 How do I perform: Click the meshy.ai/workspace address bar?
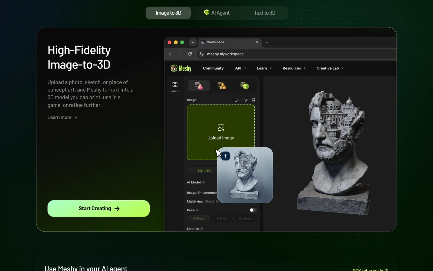(x=297, y=54)
